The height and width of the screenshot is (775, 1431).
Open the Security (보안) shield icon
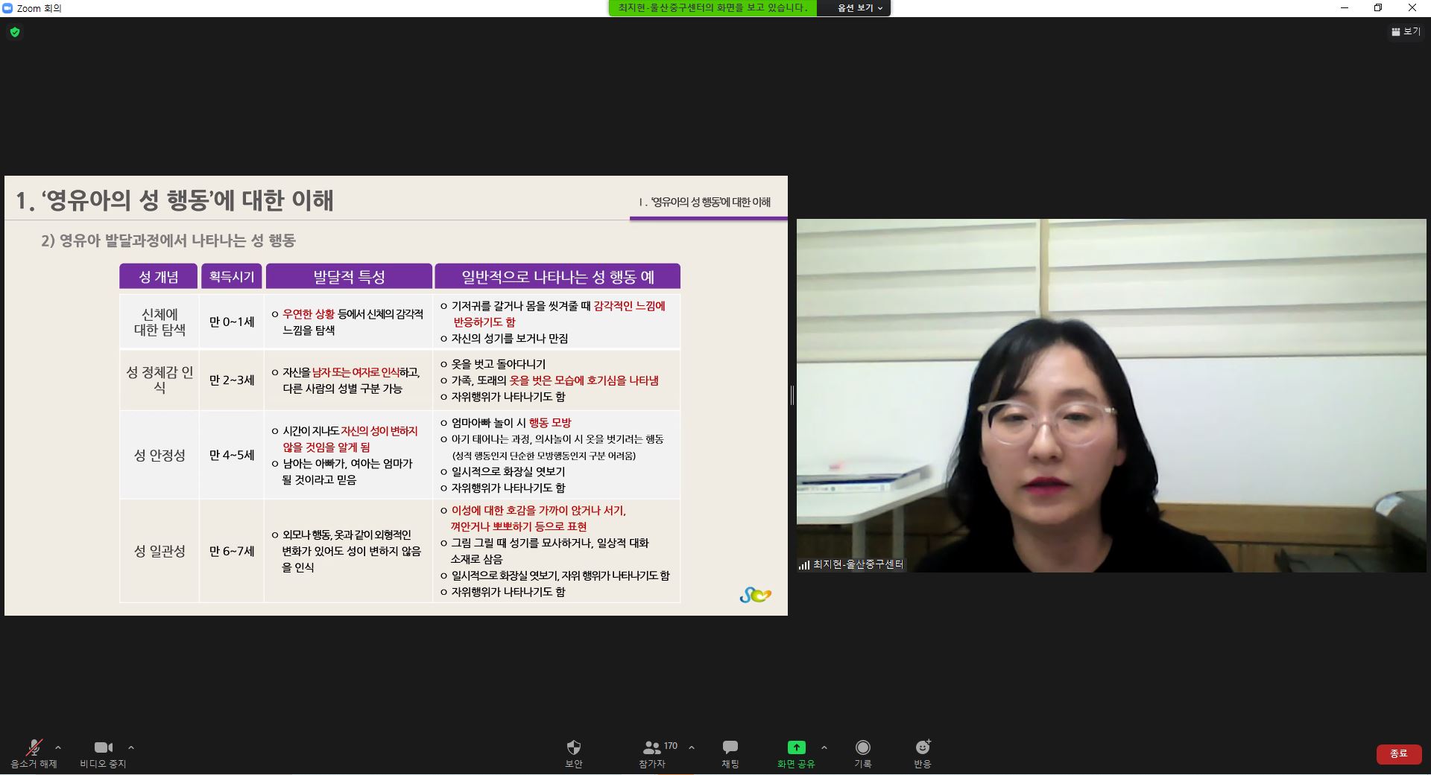pyautogui.click(x=573, y=747)
